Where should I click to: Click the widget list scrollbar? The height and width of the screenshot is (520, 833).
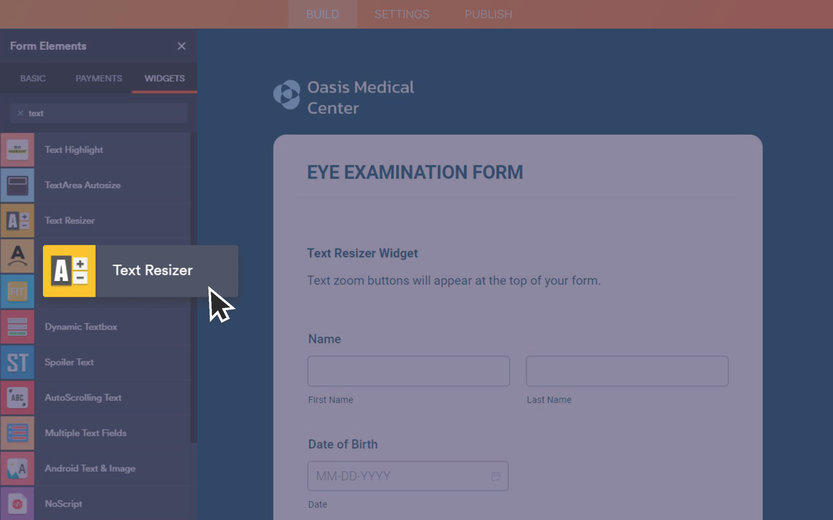pos(194,288)
